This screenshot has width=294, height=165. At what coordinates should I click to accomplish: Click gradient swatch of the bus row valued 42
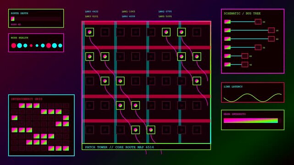tap(227, 65)
